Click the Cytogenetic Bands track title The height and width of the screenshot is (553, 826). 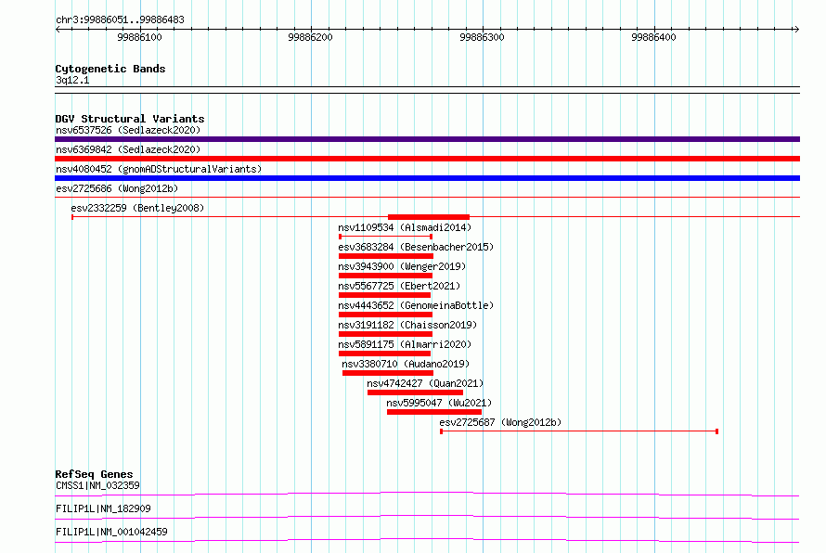[x=110, y=69]
